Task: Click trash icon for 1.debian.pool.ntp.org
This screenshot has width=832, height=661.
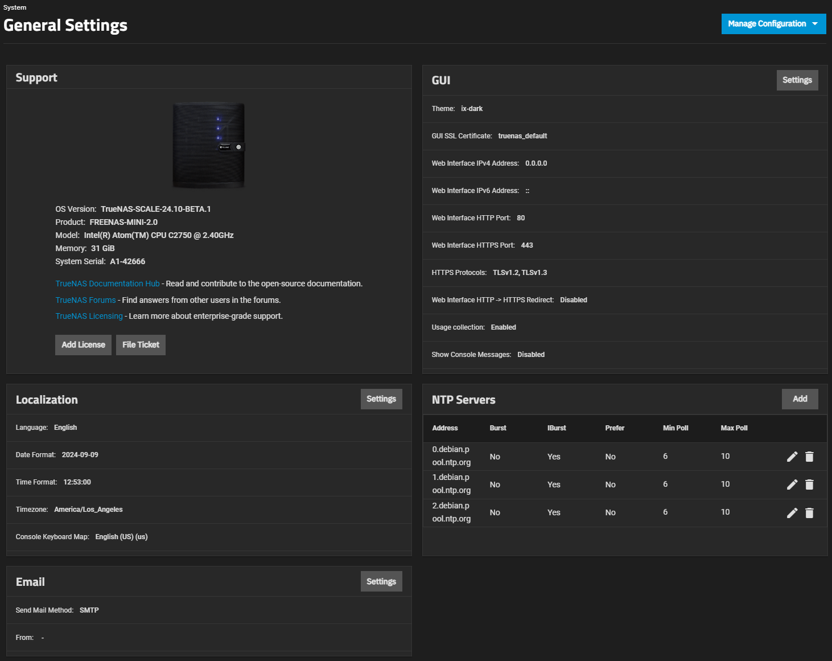Action: [x=809, y=485]
